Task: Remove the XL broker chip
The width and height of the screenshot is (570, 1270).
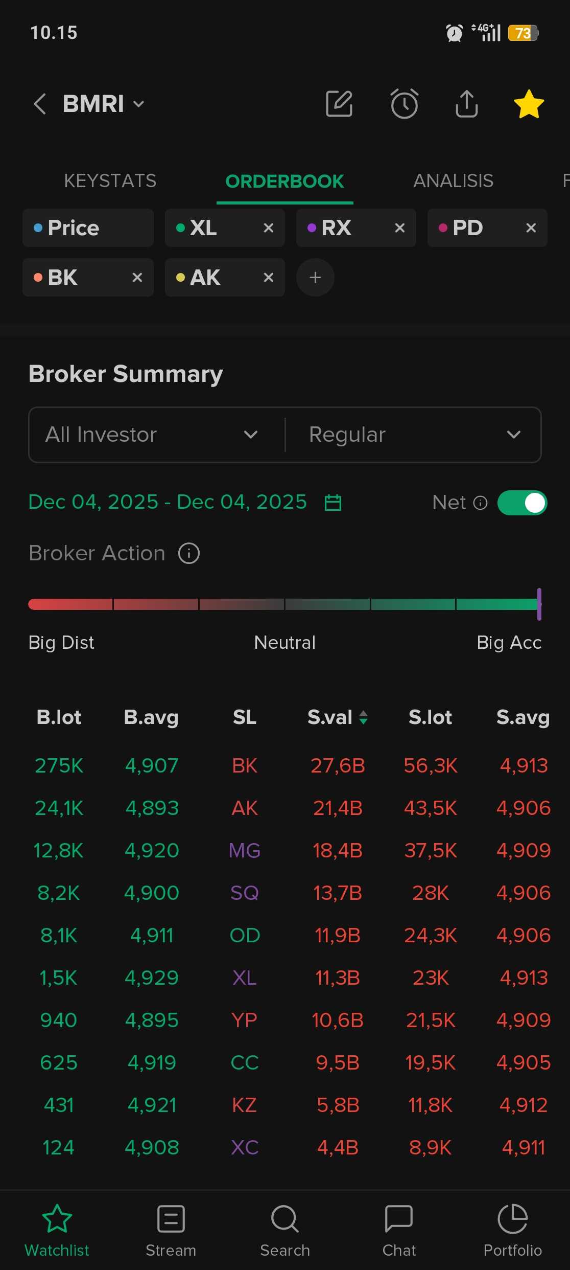Action: click(269, 228)
